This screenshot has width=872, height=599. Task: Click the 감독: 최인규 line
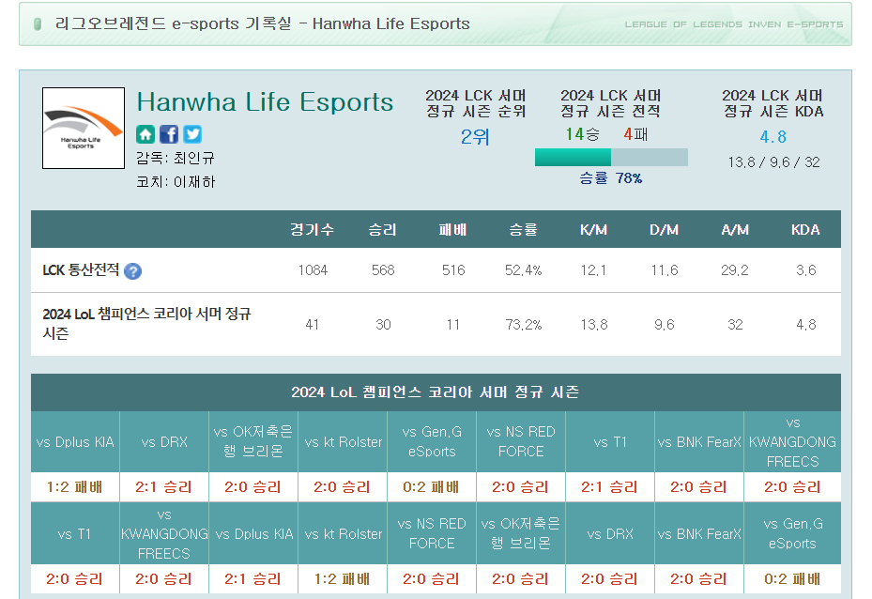[176, 159]
